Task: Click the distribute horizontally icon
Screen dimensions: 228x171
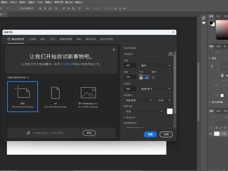Action: coord(80,9)
